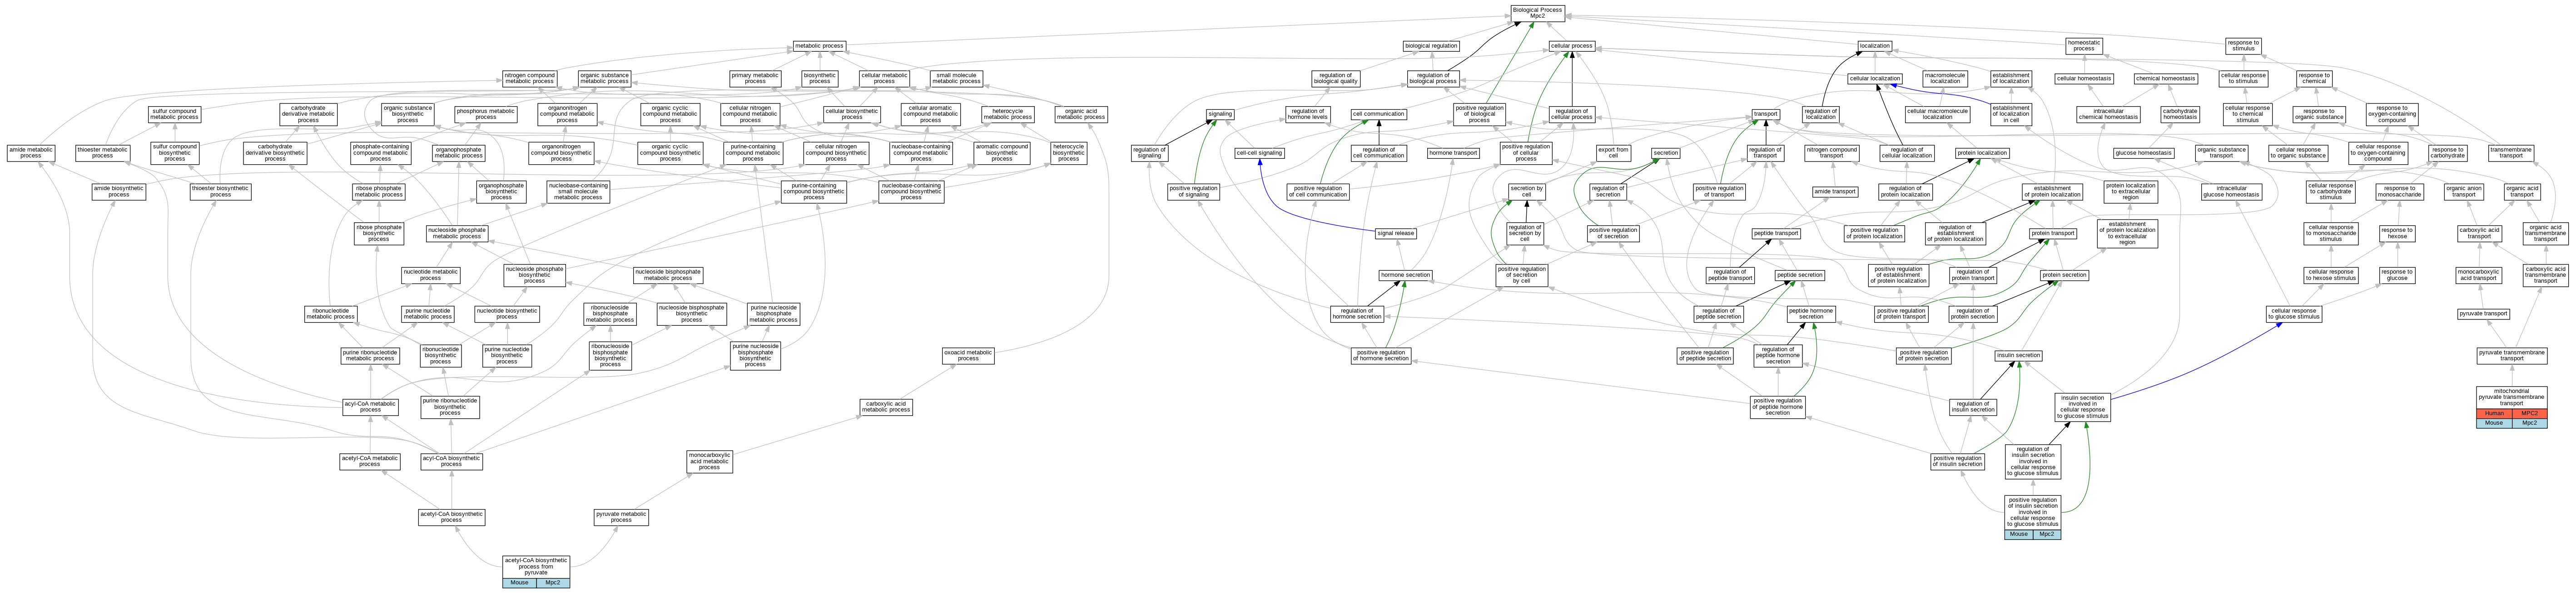The height and width of the screenshot is (593, 2576).
Task: Select the node labeled only 'biosynthetic process'
Action: 819,78
